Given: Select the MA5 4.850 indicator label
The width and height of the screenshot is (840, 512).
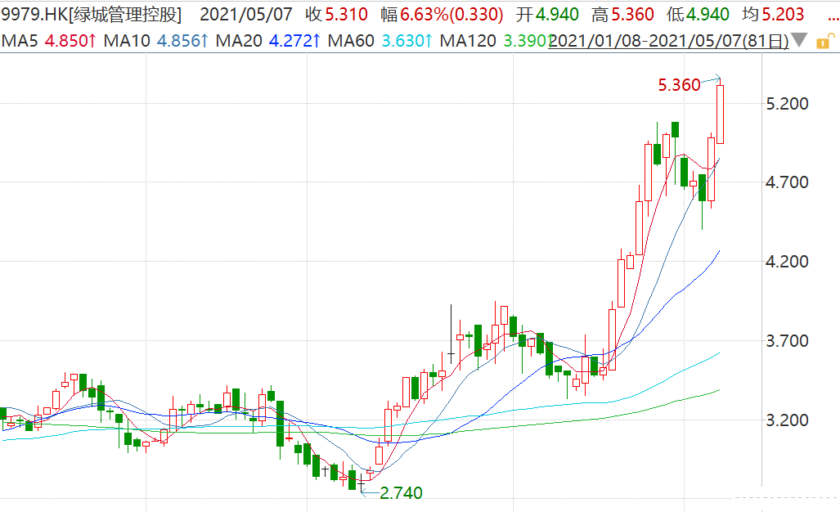Looking at the screenshot, I should [x=49, y=41].
